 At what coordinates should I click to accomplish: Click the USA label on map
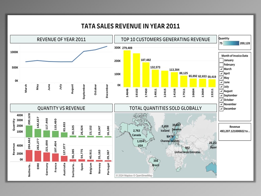point(140,146)
